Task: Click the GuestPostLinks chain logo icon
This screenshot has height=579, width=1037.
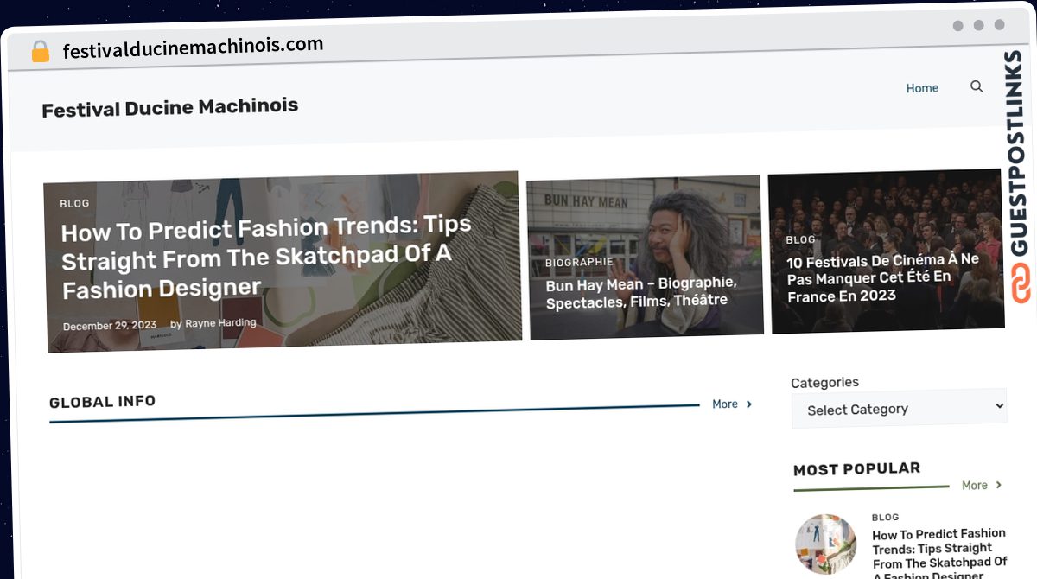Action: (1021, 285)
